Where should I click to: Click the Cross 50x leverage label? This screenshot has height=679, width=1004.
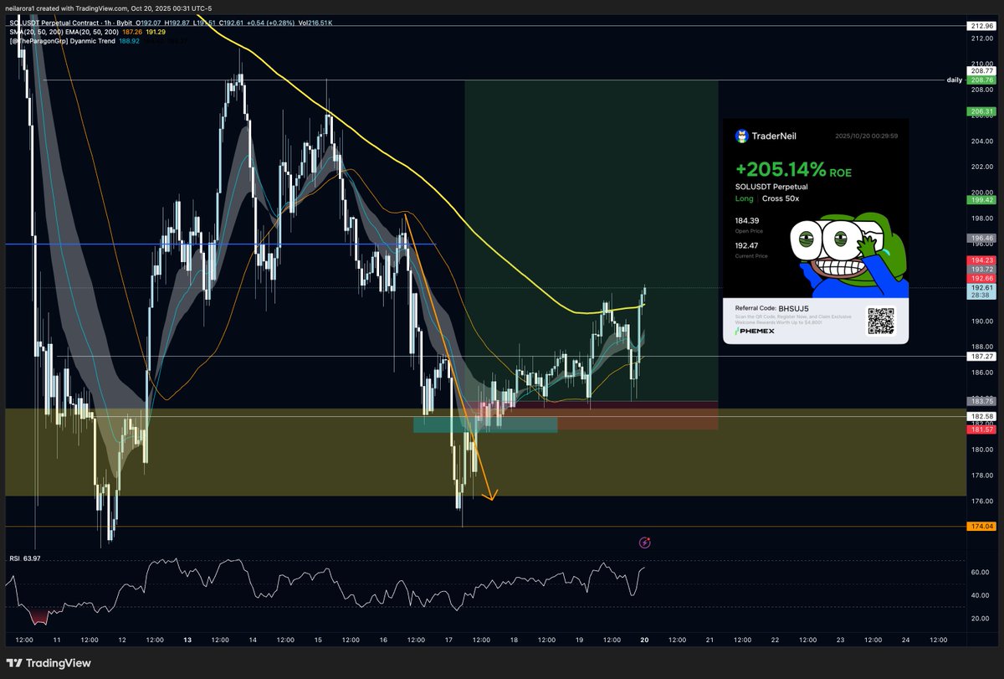(x=781, y=198)
